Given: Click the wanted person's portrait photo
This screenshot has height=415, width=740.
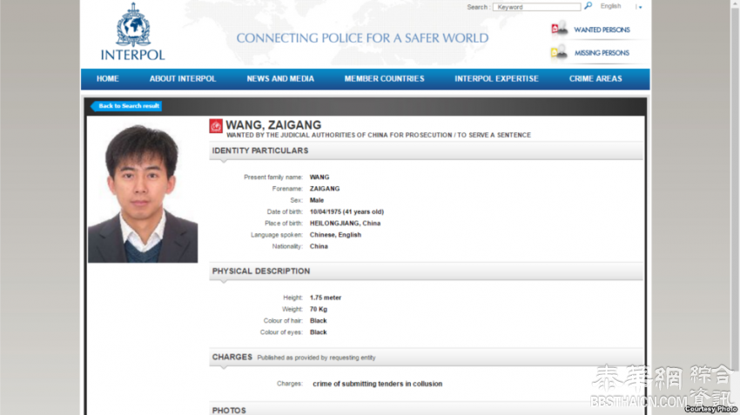Looking at the screenshot, I should (143, 193).
